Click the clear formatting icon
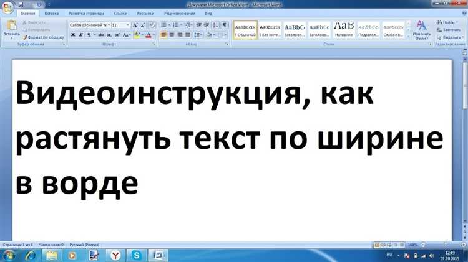Image resolution: width=468 pixels, height=262 pixels. click(152, 25)
